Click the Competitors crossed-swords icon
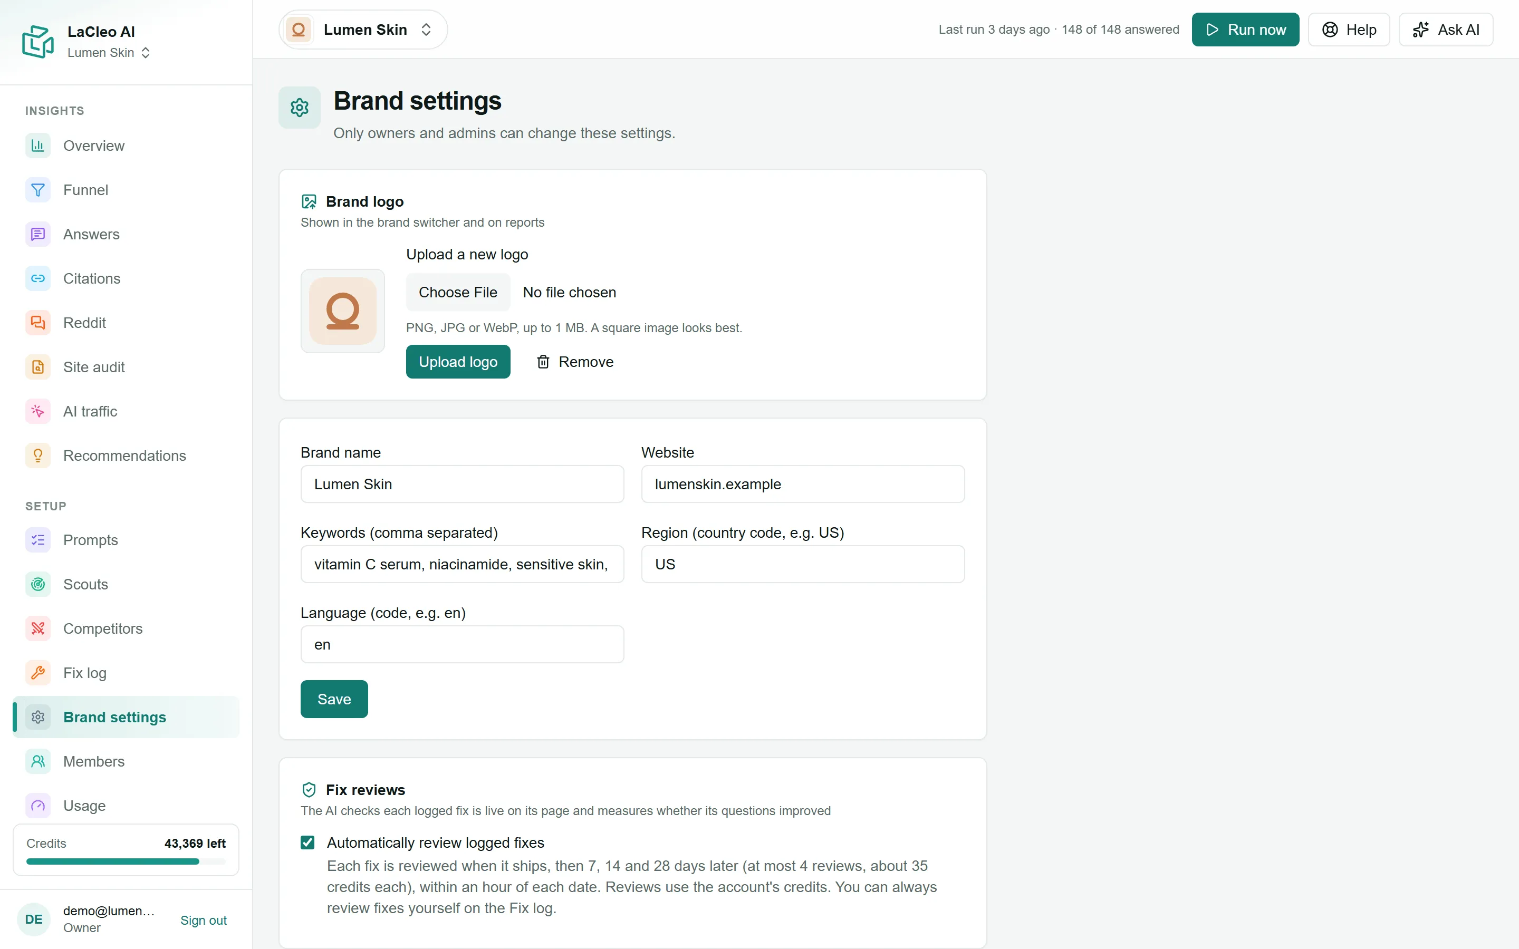 coord(37,628)
